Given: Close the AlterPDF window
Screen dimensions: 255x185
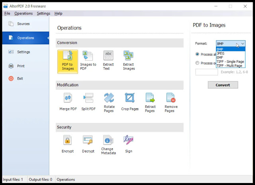Looking at the screenshot, I should coord(245,6).
